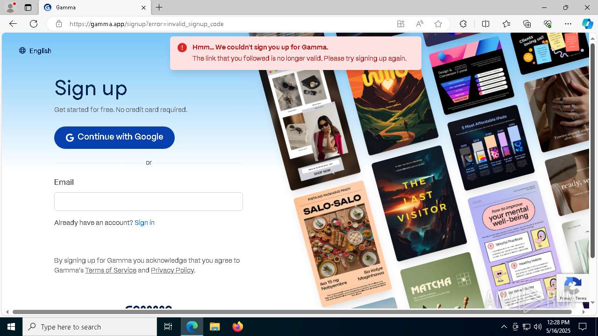This screenshot has width=598, height=336.
Task: Open the notification center icon
Action: (583, 327)
